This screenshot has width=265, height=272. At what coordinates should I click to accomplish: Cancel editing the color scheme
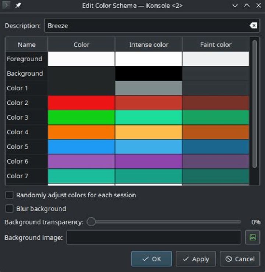click(x=240, y=259)
